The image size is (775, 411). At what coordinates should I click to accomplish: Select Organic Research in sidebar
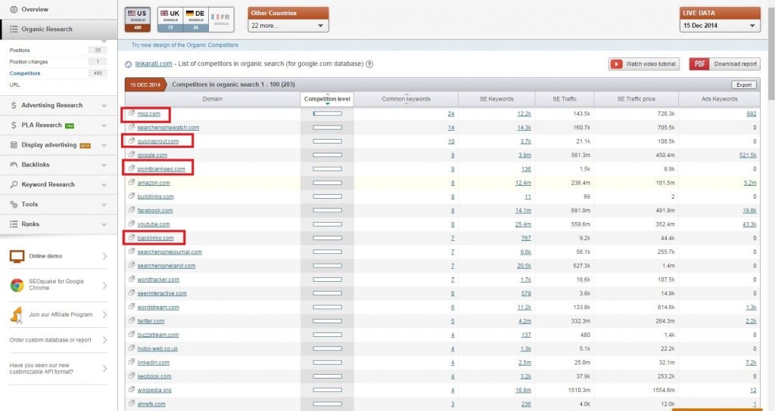click(59, 29)
